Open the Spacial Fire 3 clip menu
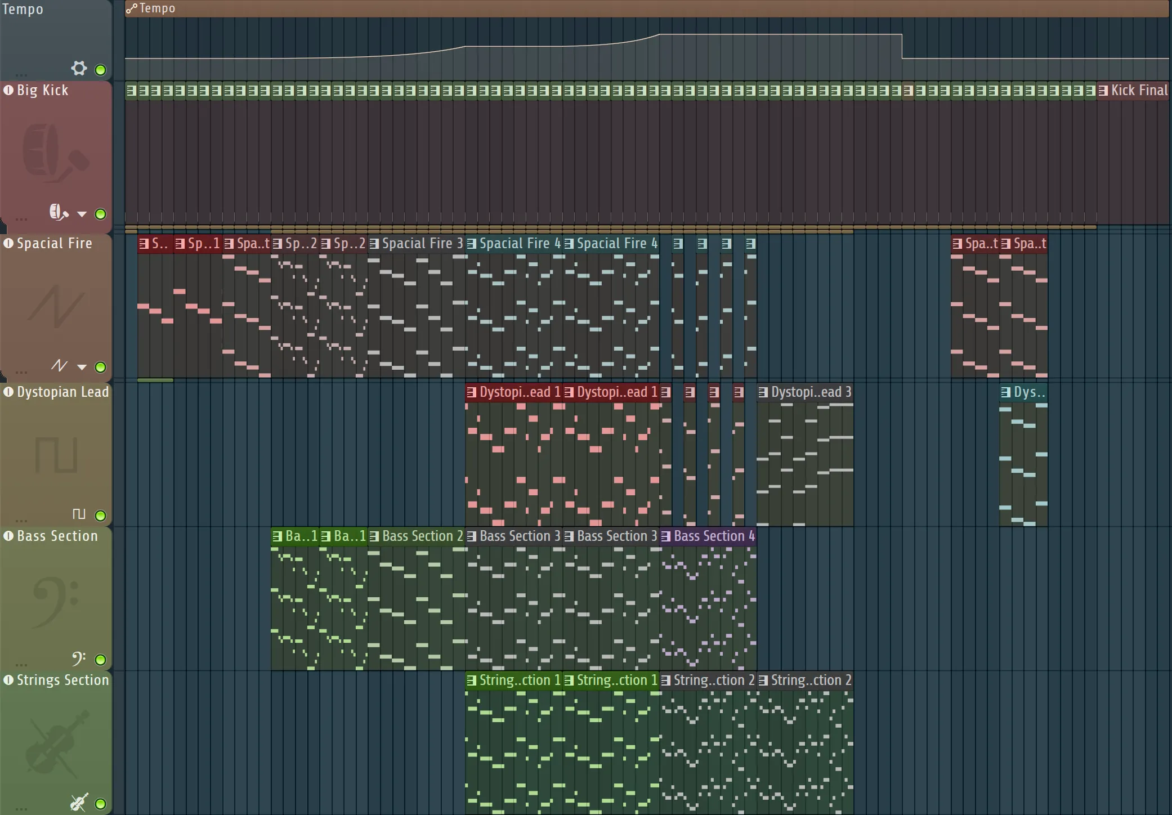The width and height of the screenshot is (1172, 815). pyautogui.click(x=374, y=244)
